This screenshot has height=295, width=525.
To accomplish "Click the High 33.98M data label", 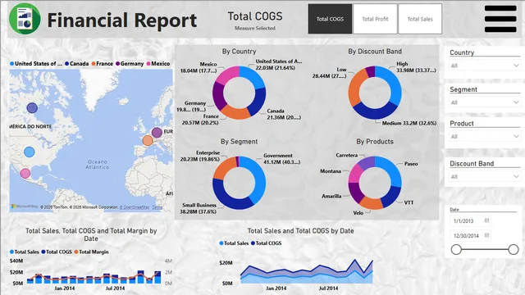I will click(x=416, y=67).
